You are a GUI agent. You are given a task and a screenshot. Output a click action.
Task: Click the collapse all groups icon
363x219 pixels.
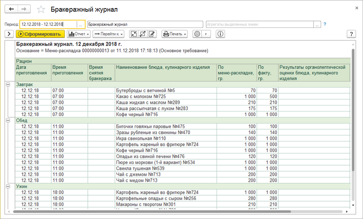pyautogui.click(x=134, y=34)
